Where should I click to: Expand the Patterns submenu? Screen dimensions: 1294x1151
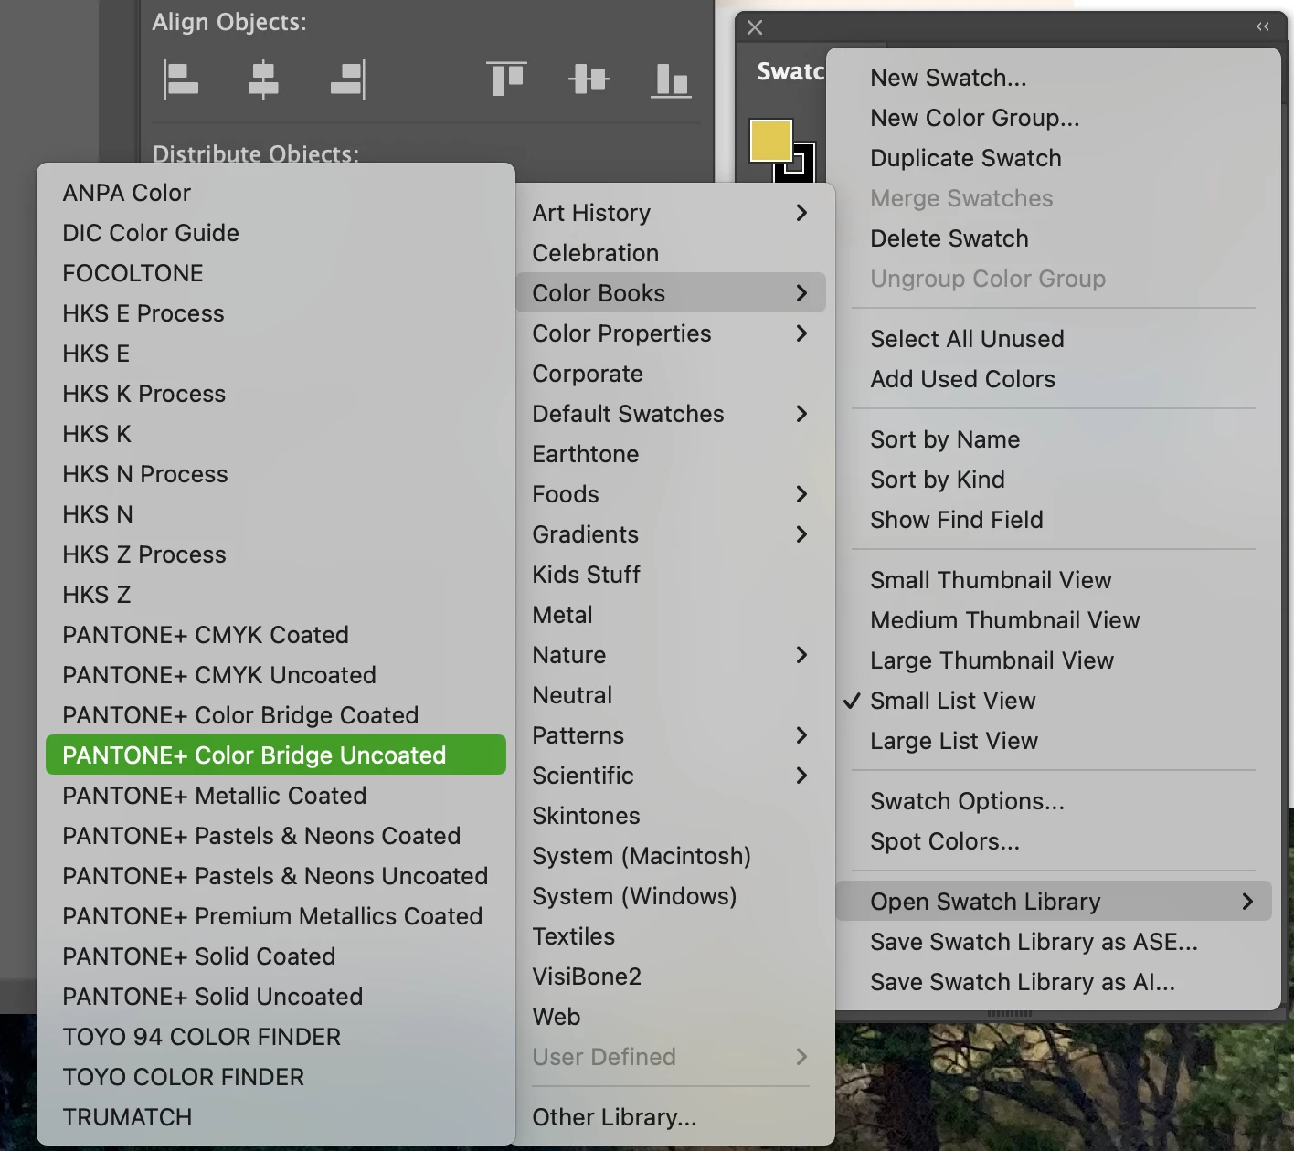tap(671, 735)
